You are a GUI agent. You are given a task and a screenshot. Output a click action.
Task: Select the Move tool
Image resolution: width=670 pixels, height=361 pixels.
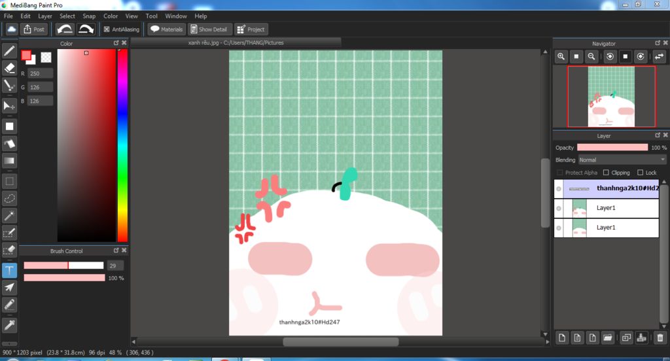9,105
